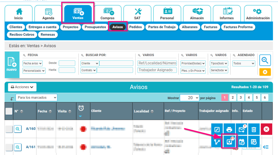This screenshot has width=278, height=155.
Task: Go to Albaranes submenu
Action: pos(190,27)
